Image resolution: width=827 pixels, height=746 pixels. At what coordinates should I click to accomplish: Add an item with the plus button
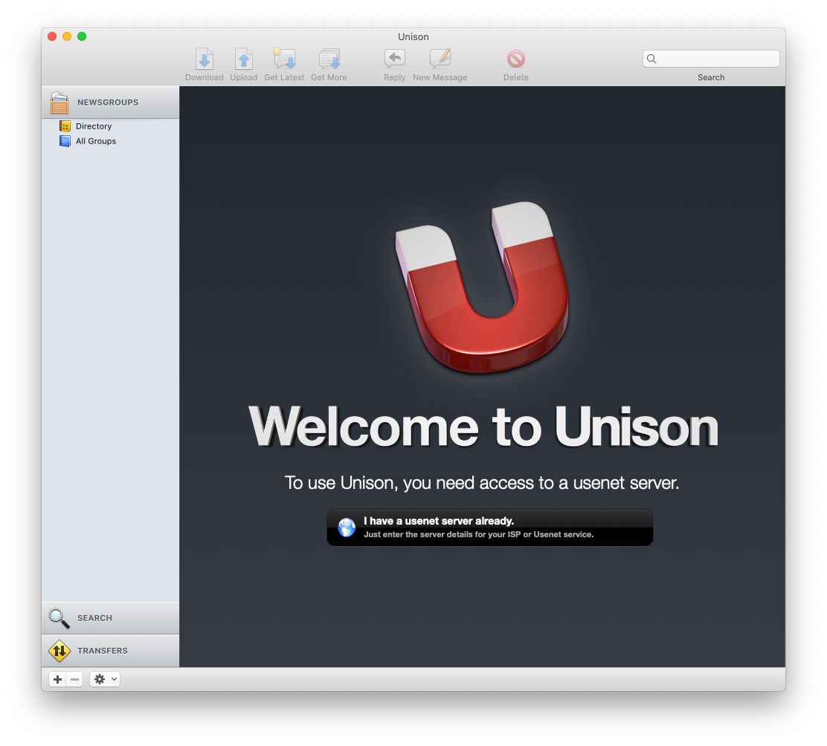click(57, 678)
